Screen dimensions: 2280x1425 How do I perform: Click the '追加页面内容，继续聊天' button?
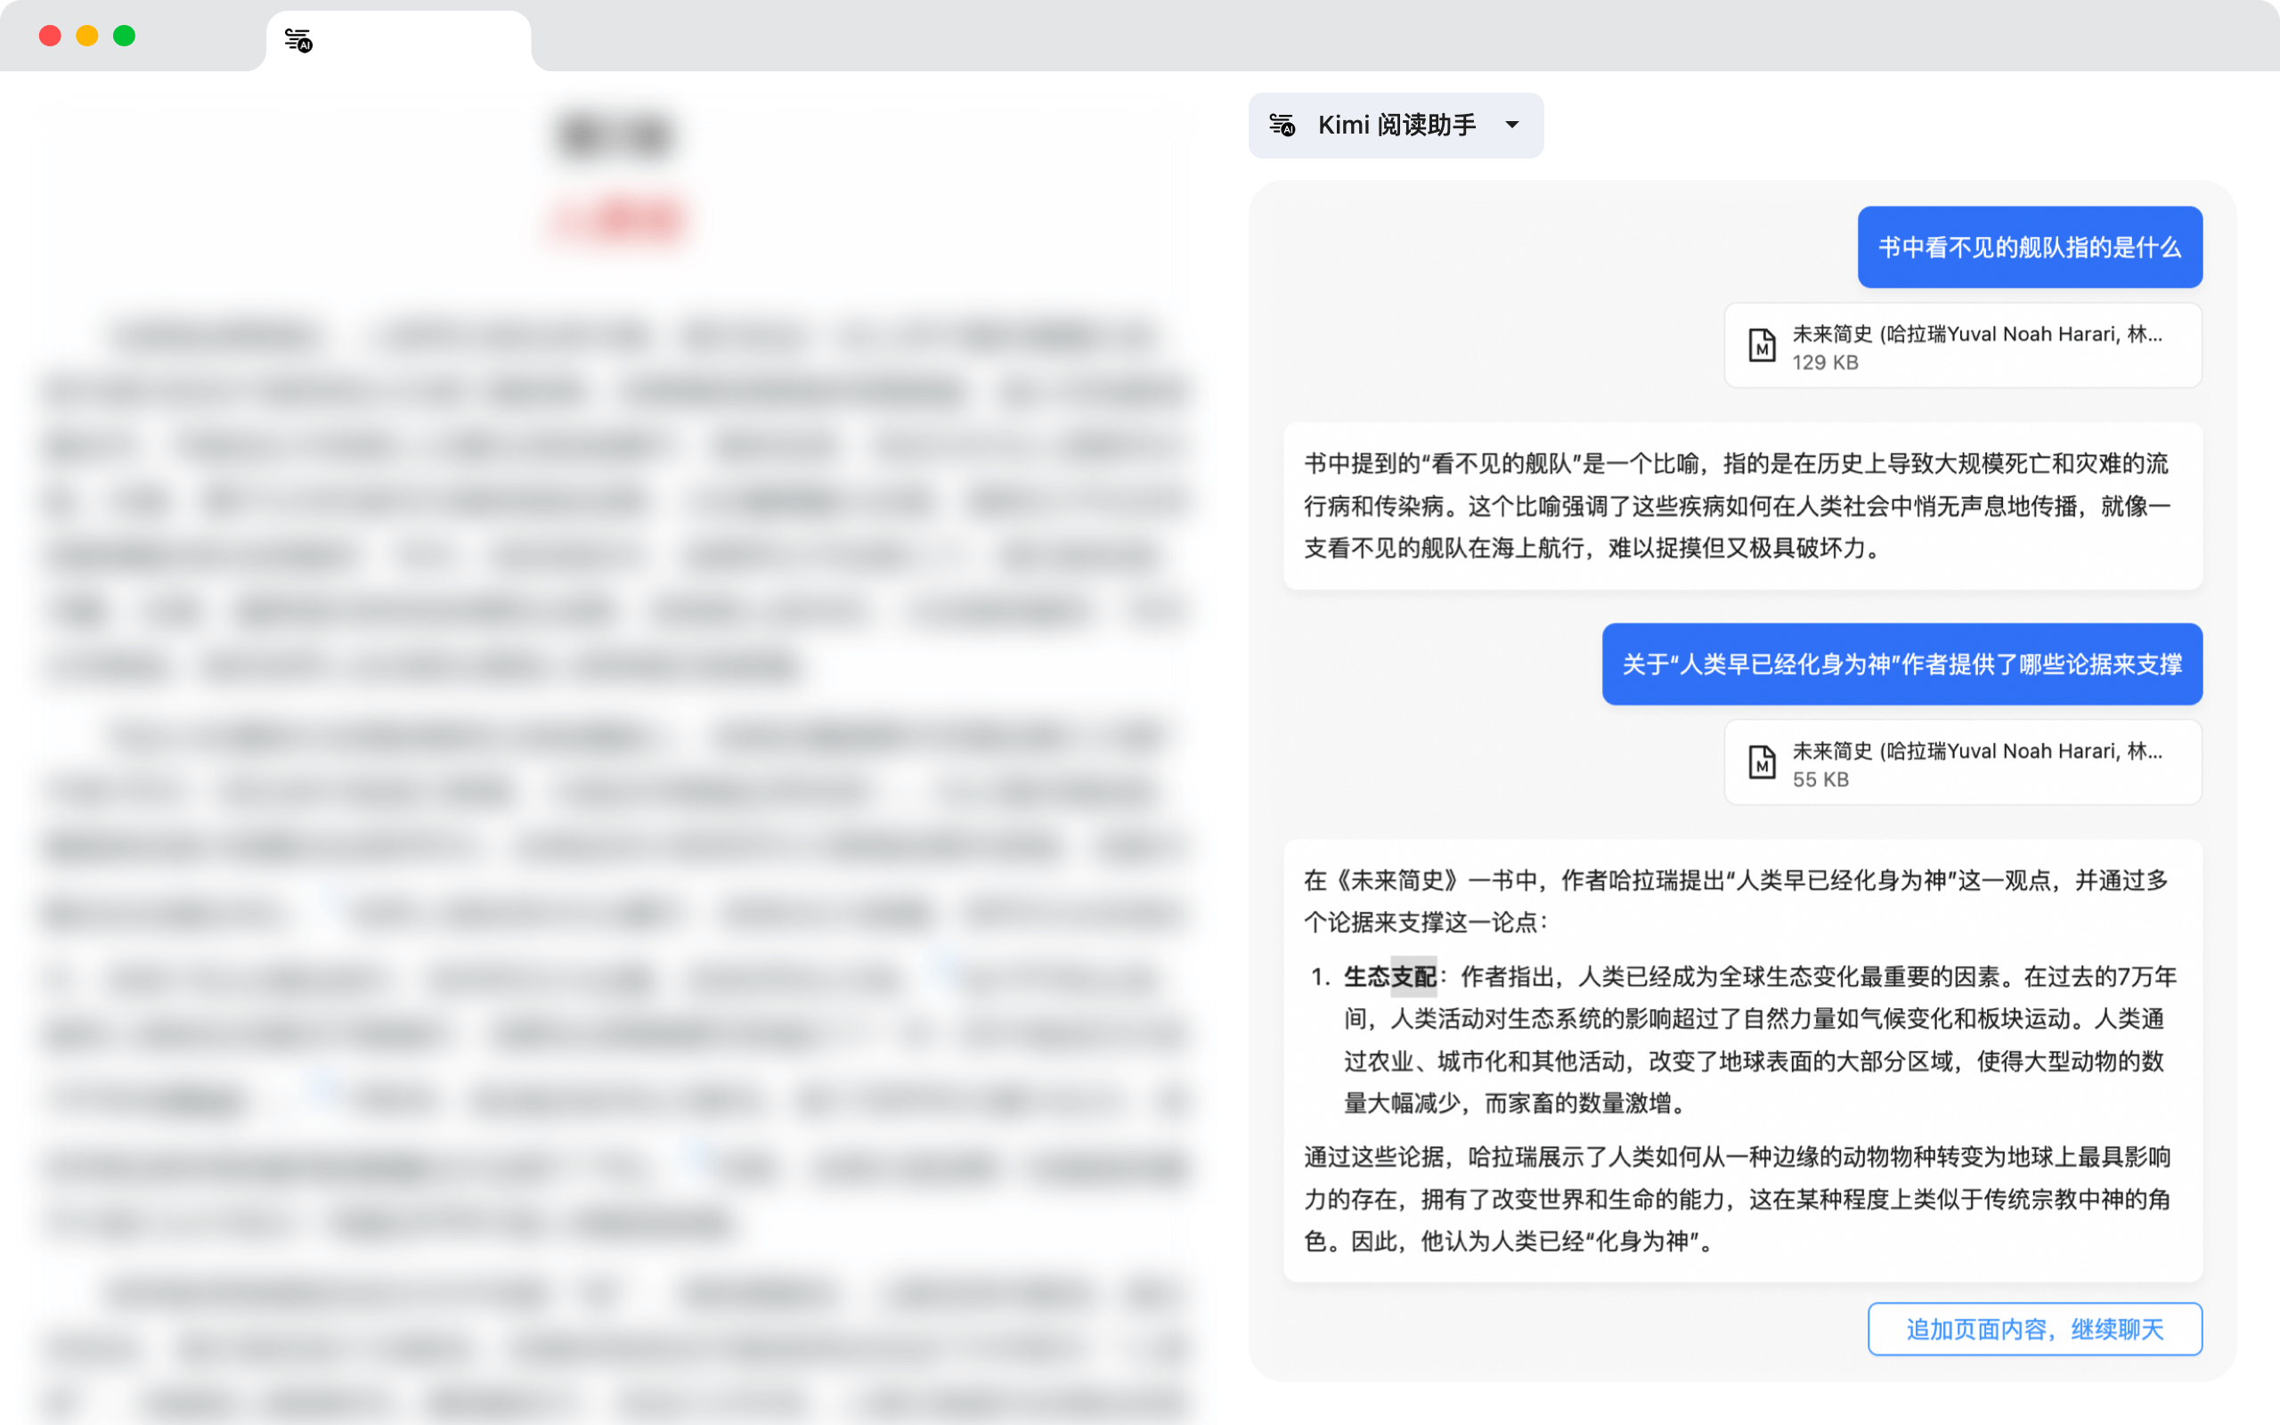pos(2034,1329)
